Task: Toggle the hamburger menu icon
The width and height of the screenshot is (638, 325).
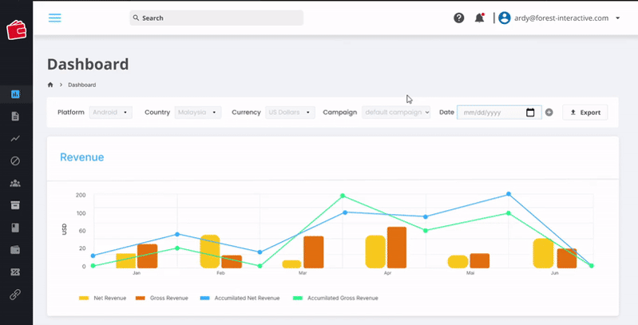Action: point(55,18)
